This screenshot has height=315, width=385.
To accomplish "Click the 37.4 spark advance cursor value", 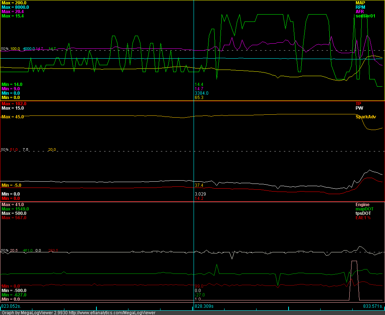I will pos(199,185).
